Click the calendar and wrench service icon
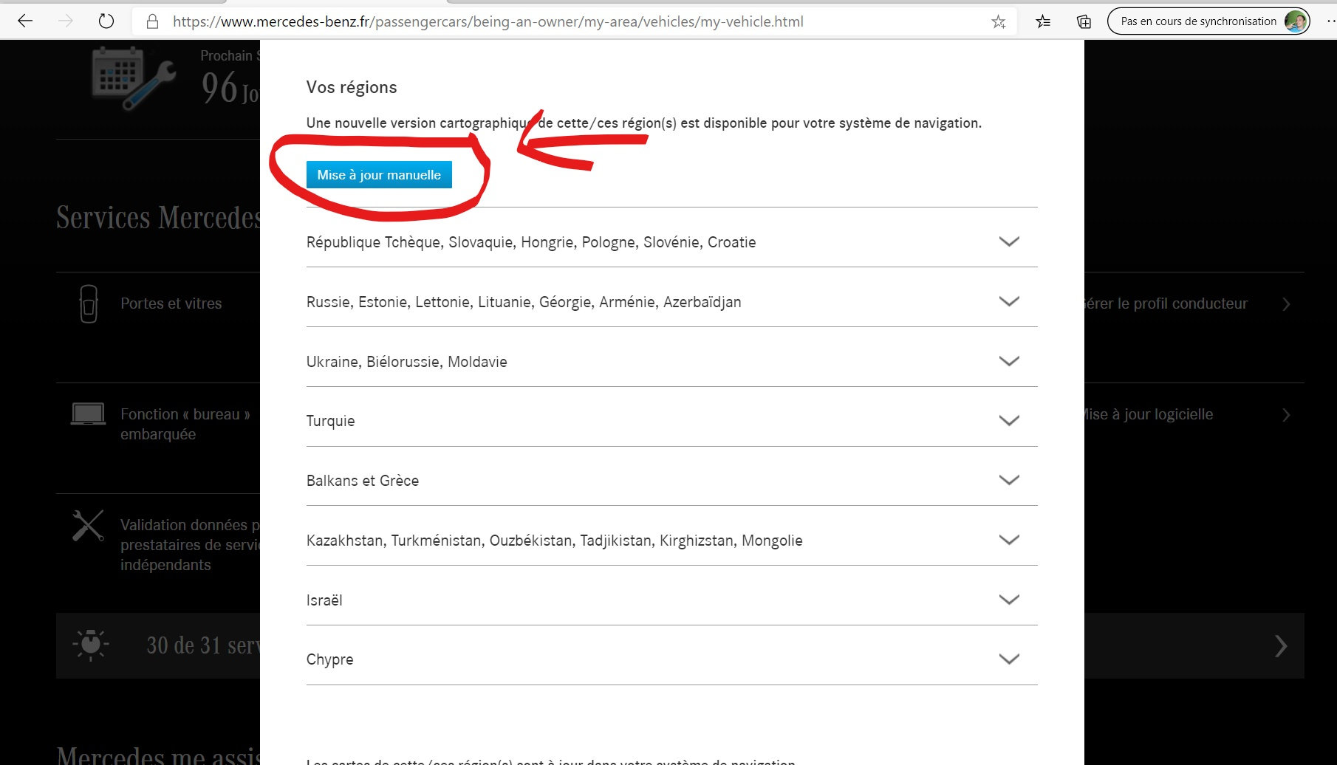The image size is (1337, 765). pos(133,78)
